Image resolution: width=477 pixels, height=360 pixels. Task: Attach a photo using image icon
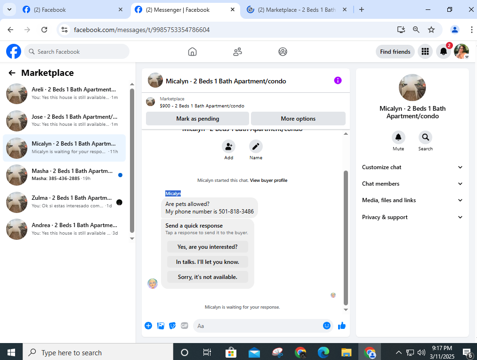point(161,326)
